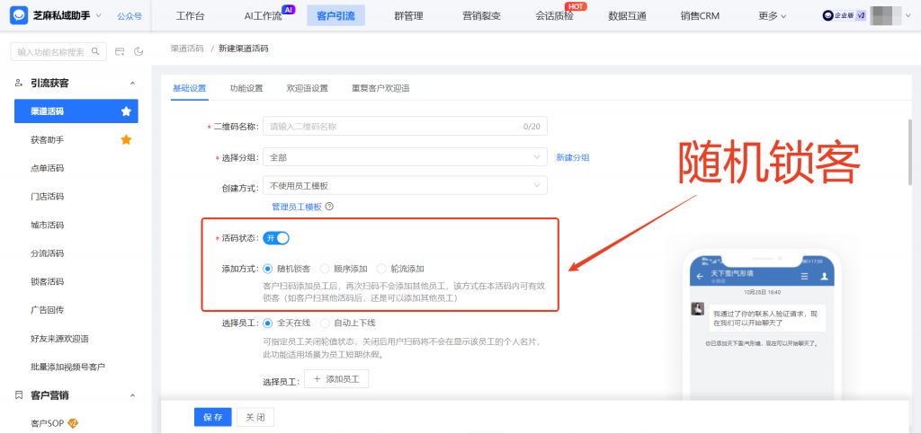Toggle the 活码状态 switch off
This screenshot has height=434, width=921.
click(x=276, y=238)
